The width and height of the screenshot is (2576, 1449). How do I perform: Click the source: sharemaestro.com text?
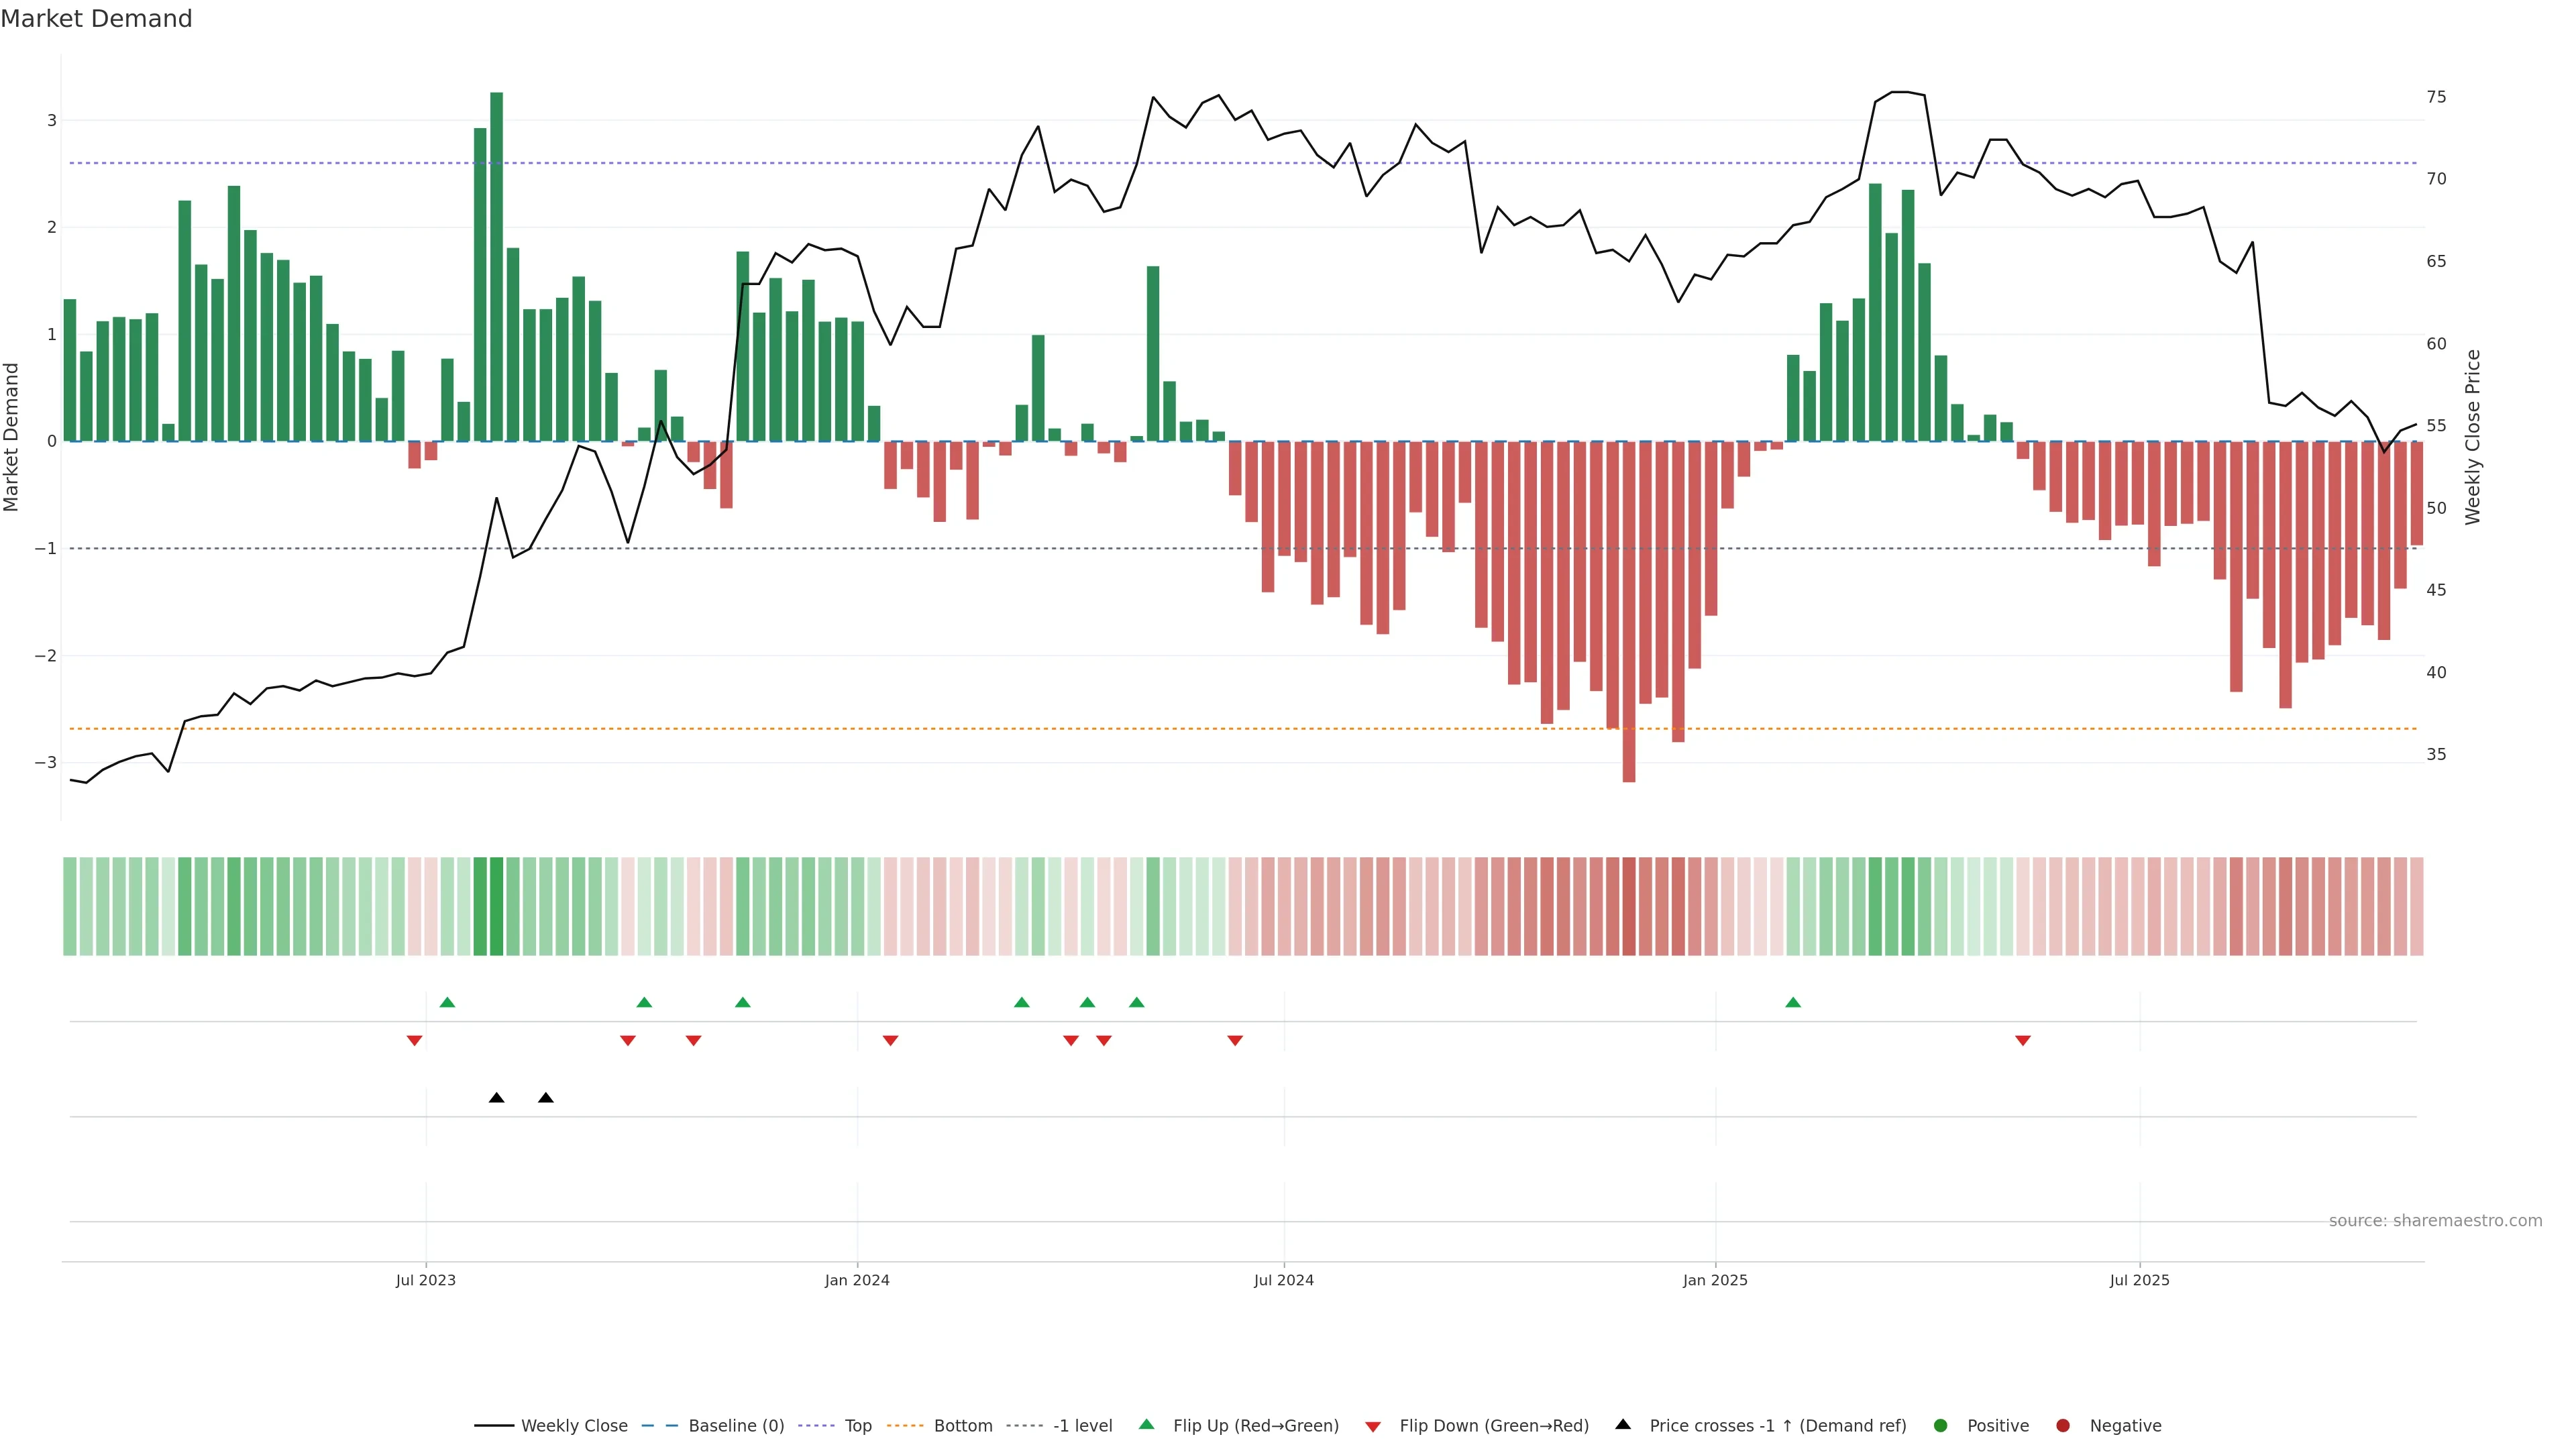pos(2435,1221)
